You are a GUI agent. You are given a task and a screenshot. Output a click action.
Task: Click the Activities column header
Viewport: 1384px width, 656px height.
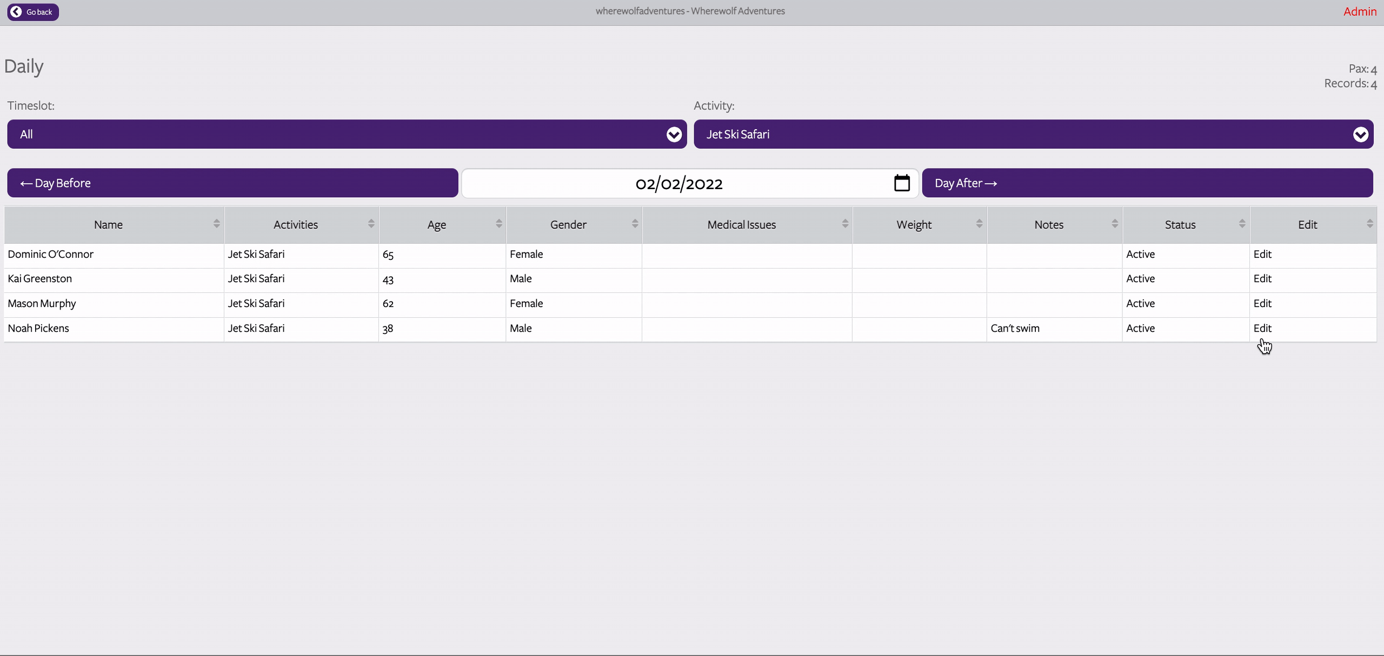[x=302, y=225]
